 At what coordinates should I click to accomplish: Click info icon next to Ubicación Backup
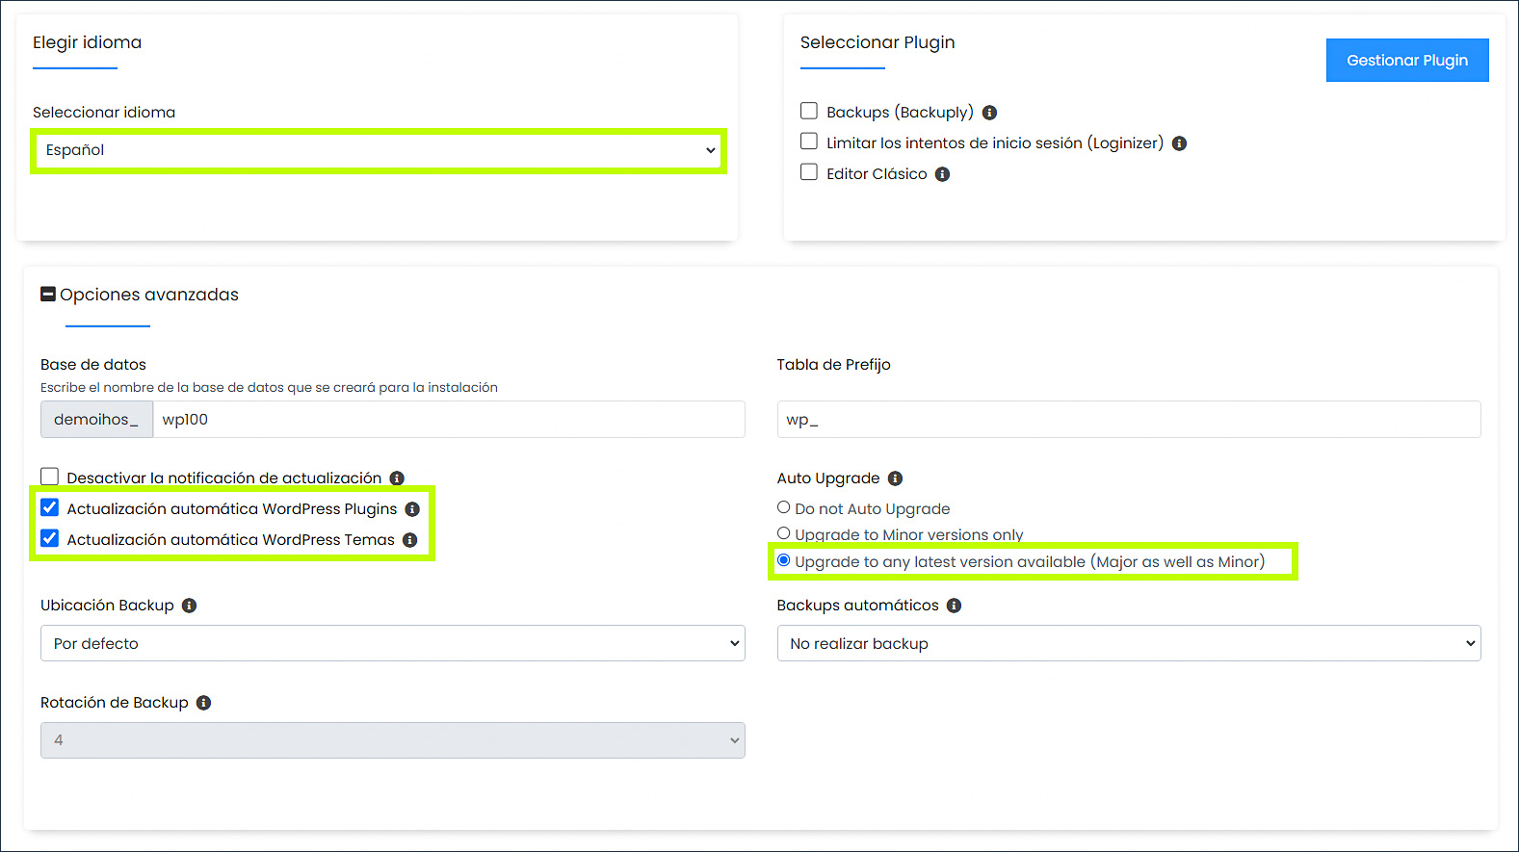[x=189, y=606]
